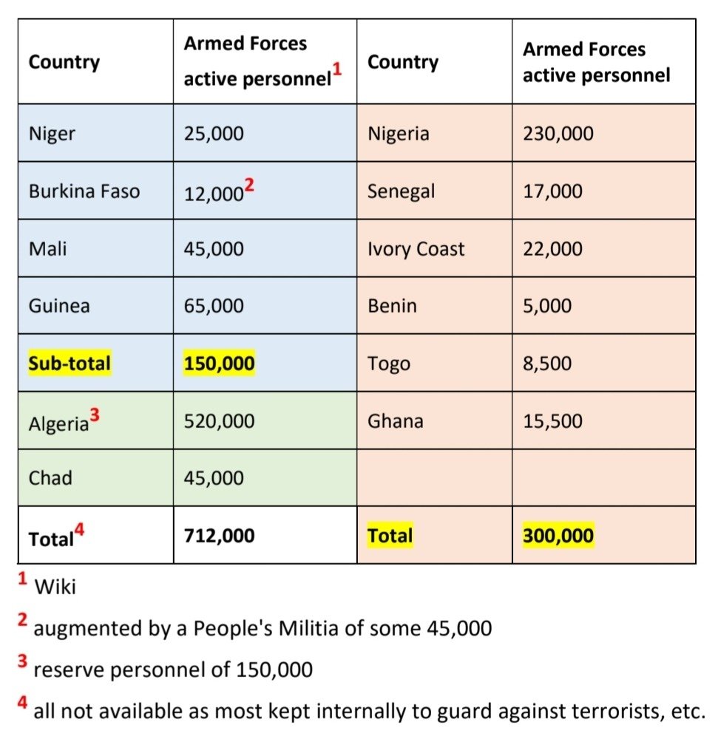Image resolution: width=718 pixels, height=739 pixels.
Task: Click the highlighted 300,000 total value
Action: pyautogui.click(x=558, y=536)
